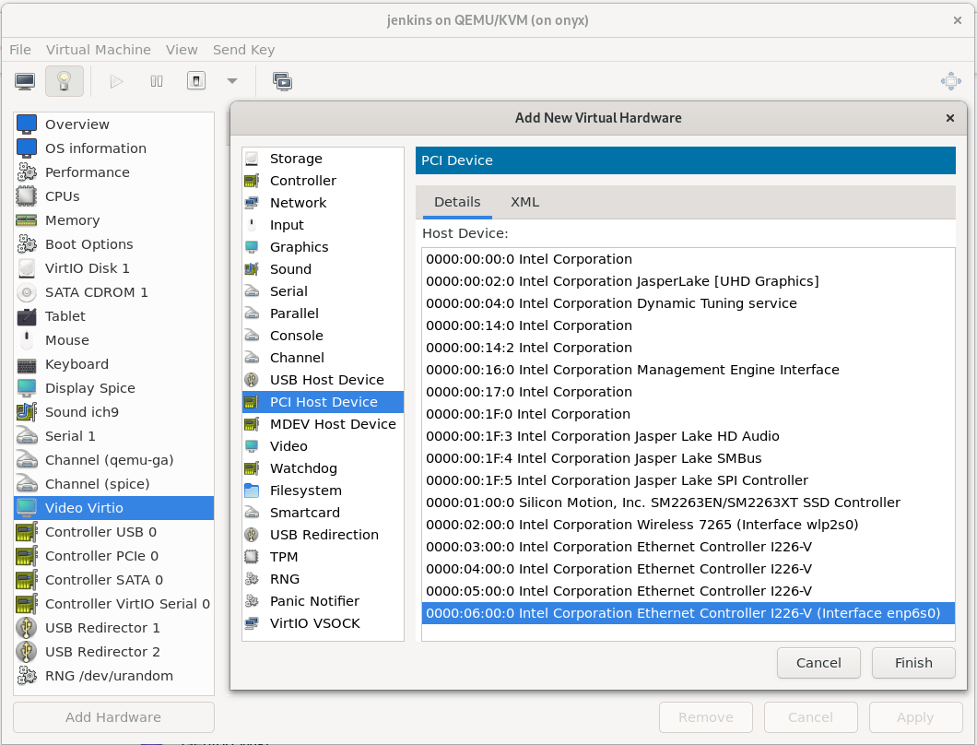
Task: Open the manage snapshots toolbar icon
Action: (x=282, y=81)
